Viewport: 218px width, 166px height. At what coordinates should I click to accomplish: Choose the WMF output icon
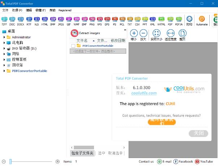[x=77, y=21]
